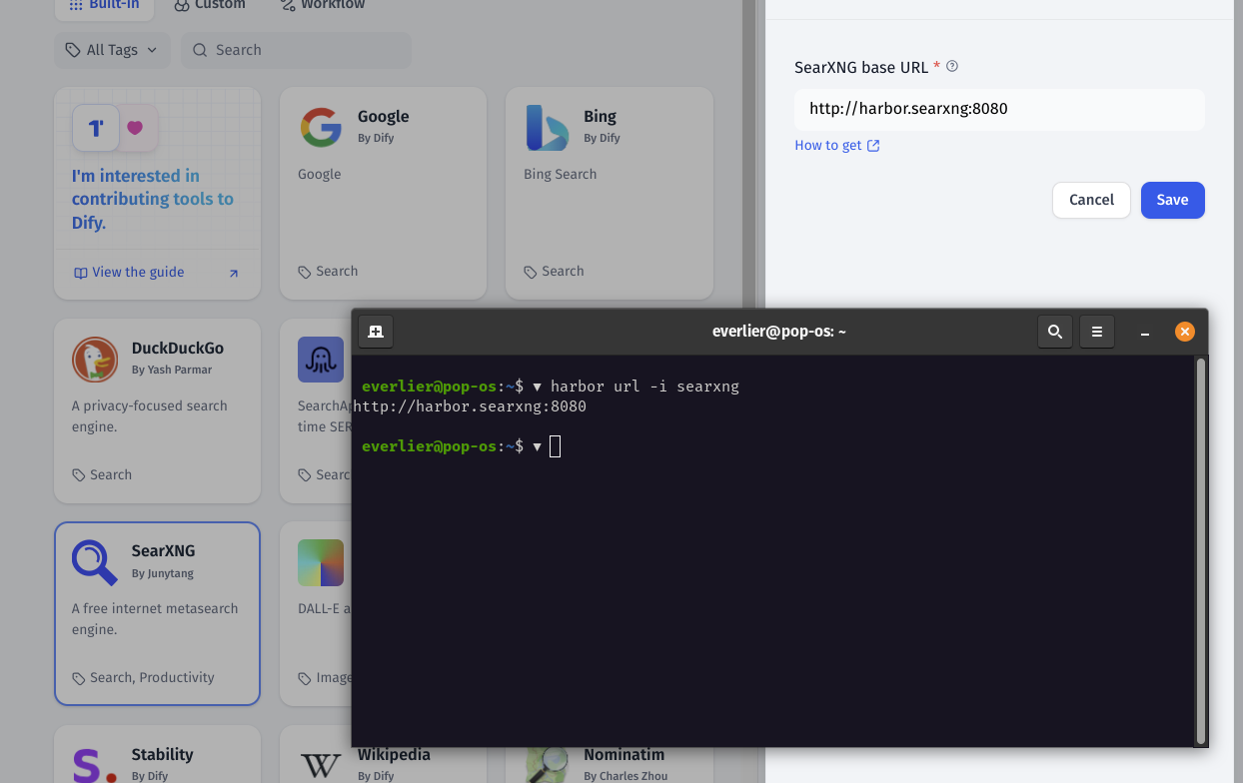This screenshot has height=783, width=1243.
Task: Switch to the Custom tab
Action: point(210,5)
